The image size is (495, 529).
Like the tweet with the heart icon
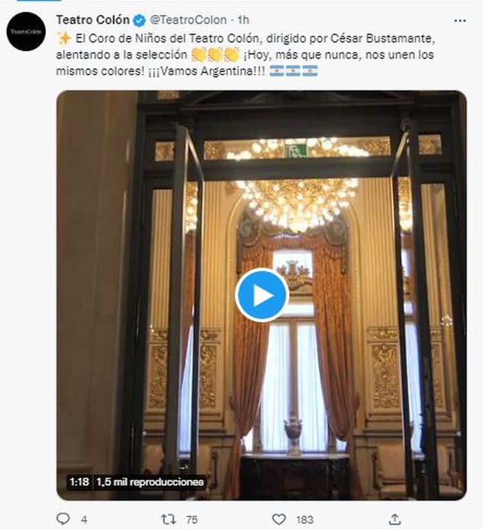[278, 519]
